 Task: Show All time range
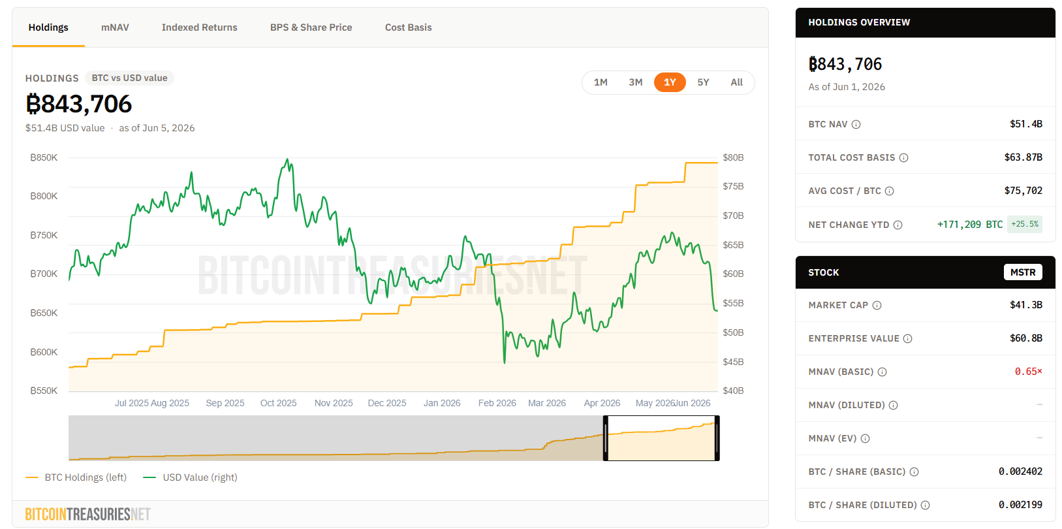(x=737, y=82)
